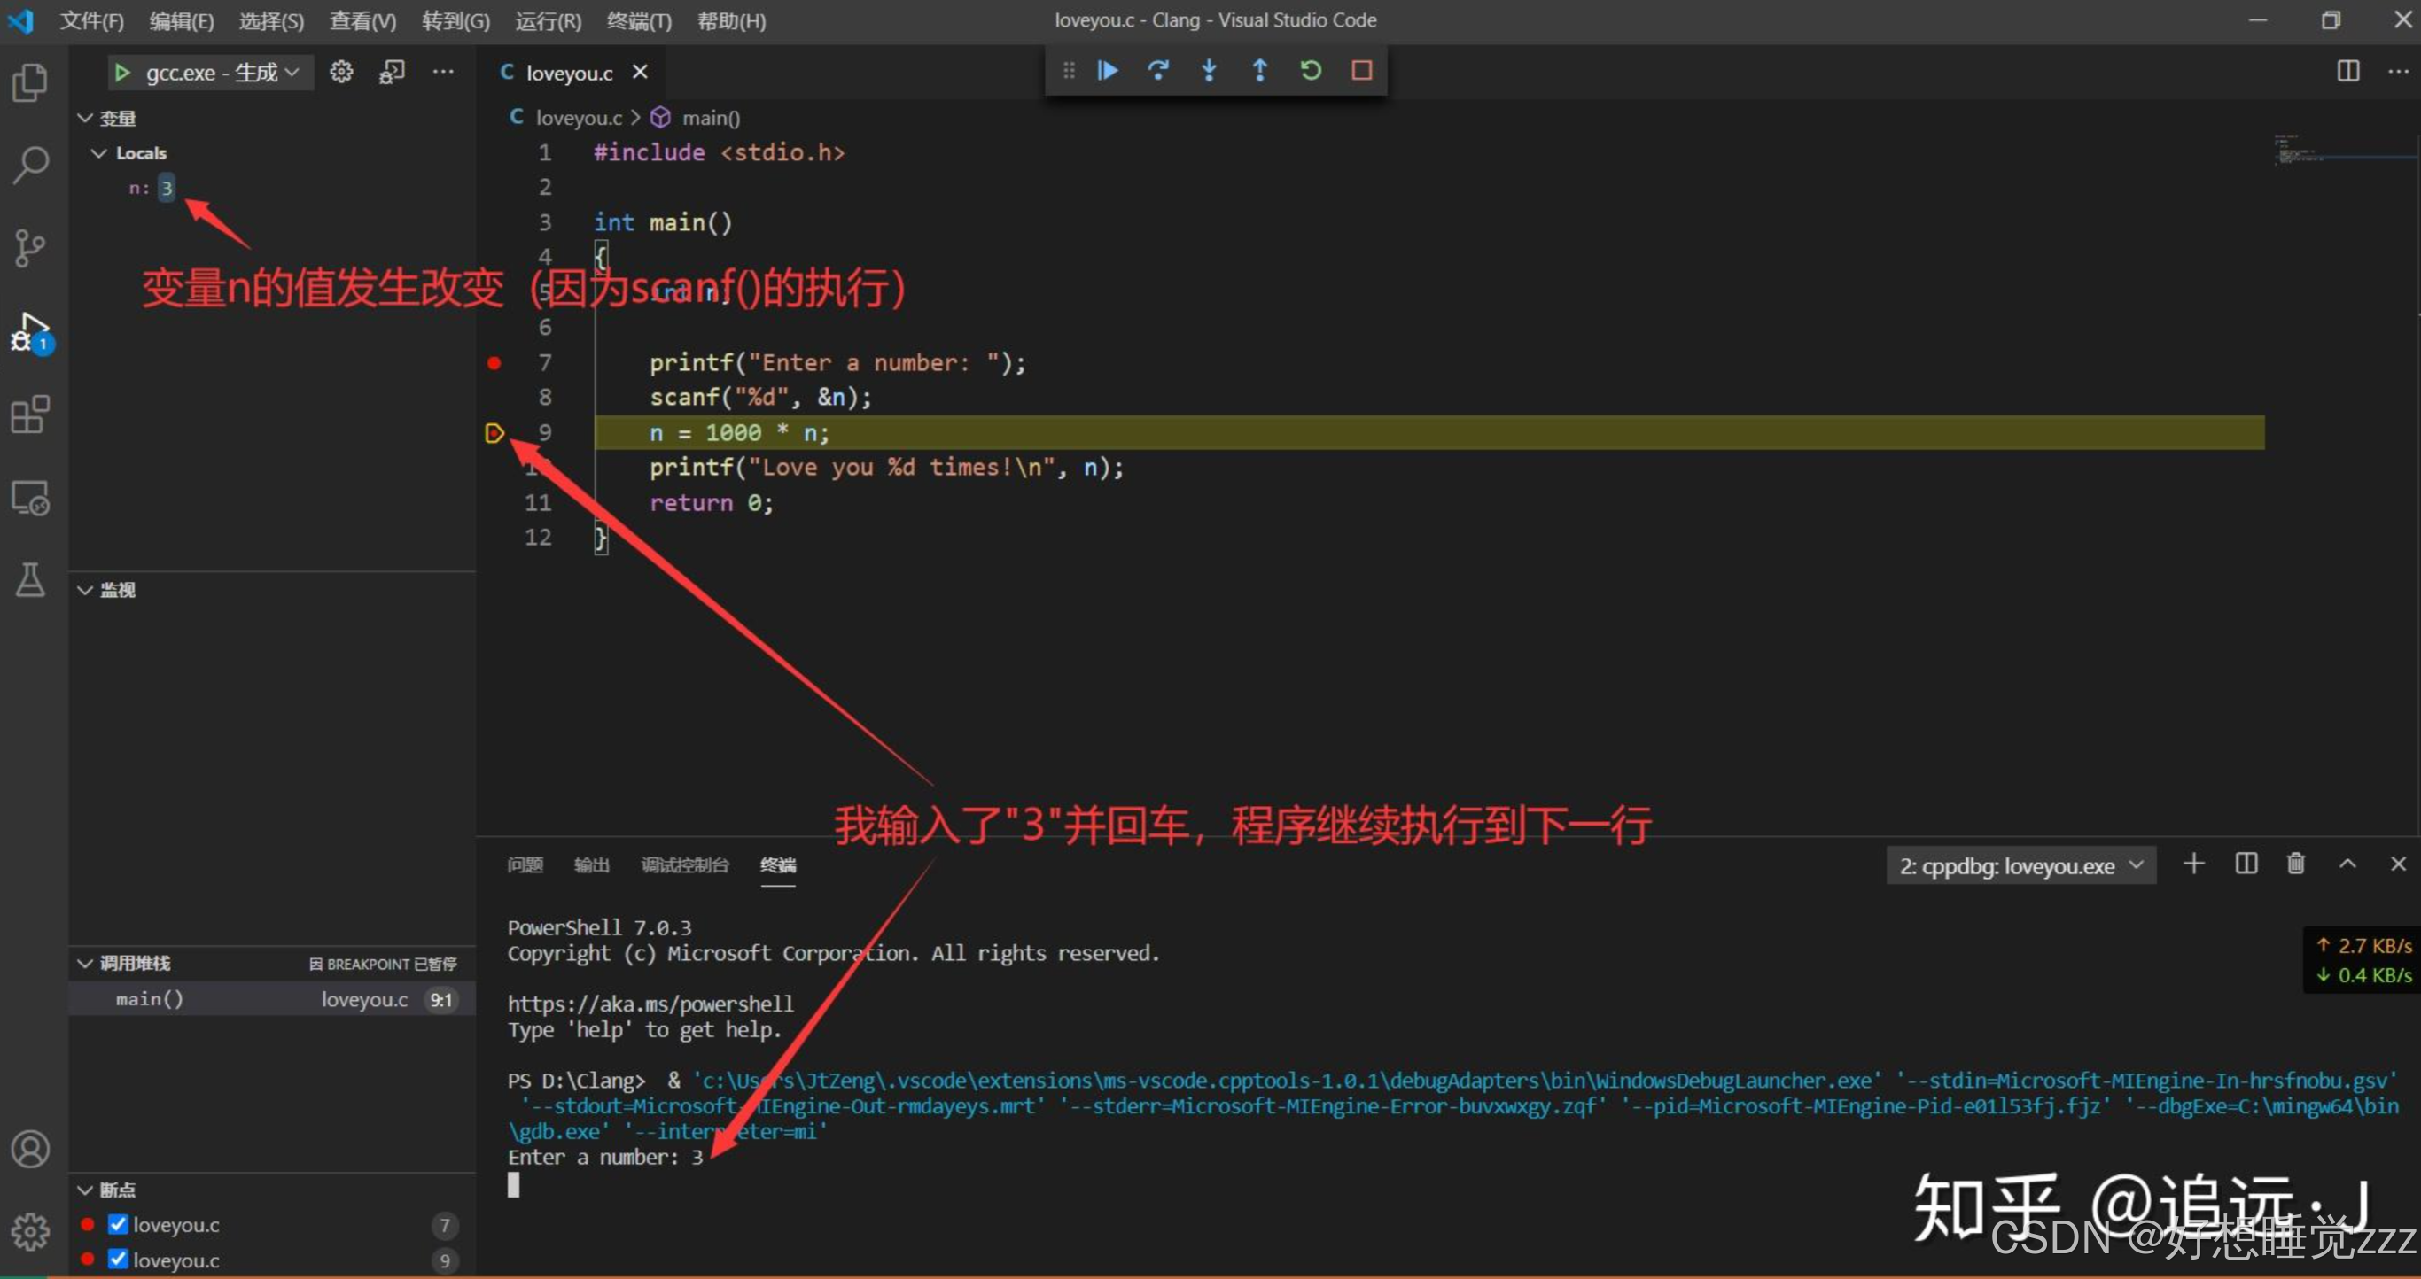Viewport: 2421px width, 1279px height.
Task: Click the Step Out debug icon
Action: coord(1259,71)
